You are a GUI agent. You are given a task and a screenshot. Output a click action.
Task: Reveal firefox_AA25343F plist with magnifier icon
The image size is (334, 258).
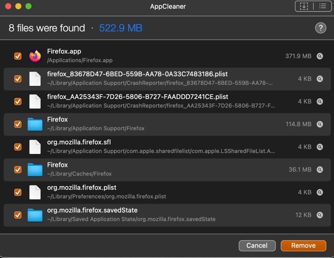[320, 101]
